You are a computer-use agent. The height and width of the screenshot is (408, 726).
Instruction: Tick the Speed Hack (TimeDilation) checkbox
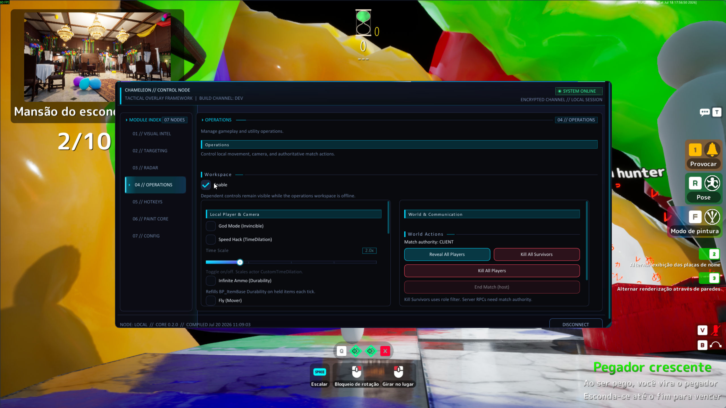(211, 239)
